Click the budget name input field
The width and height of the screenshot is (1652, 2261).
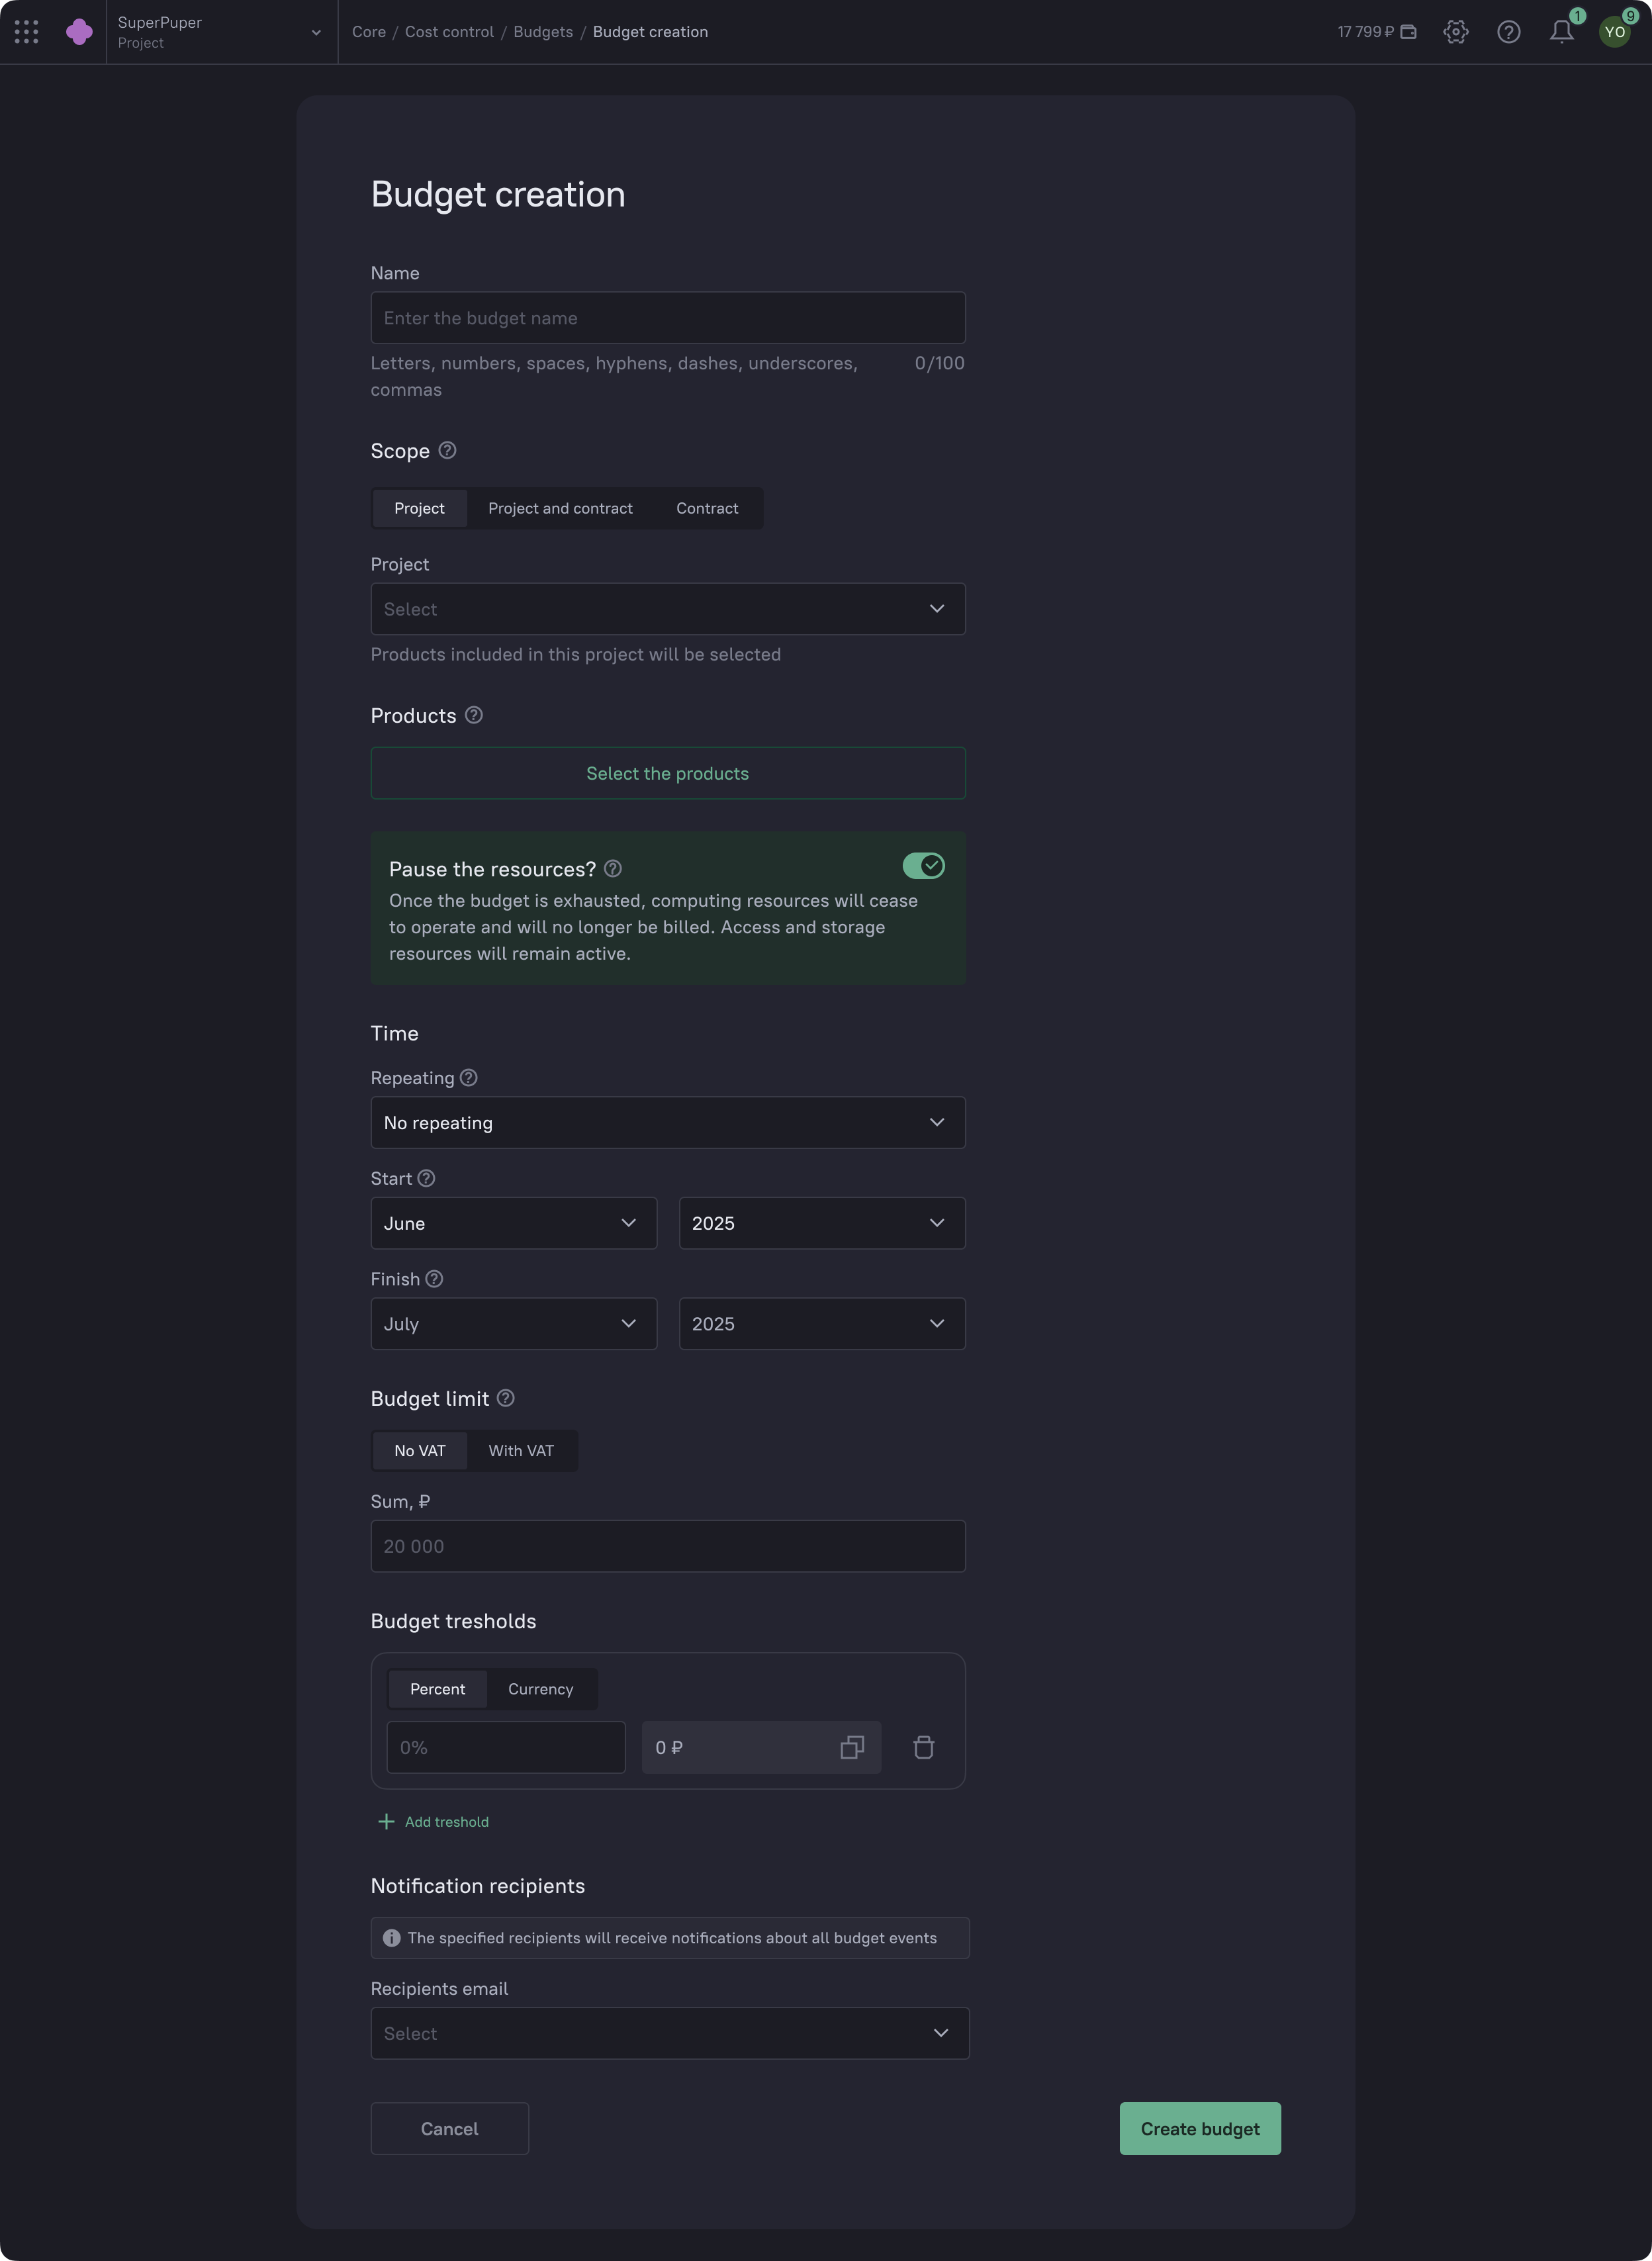pyautogui.click(x=667, y=317)
